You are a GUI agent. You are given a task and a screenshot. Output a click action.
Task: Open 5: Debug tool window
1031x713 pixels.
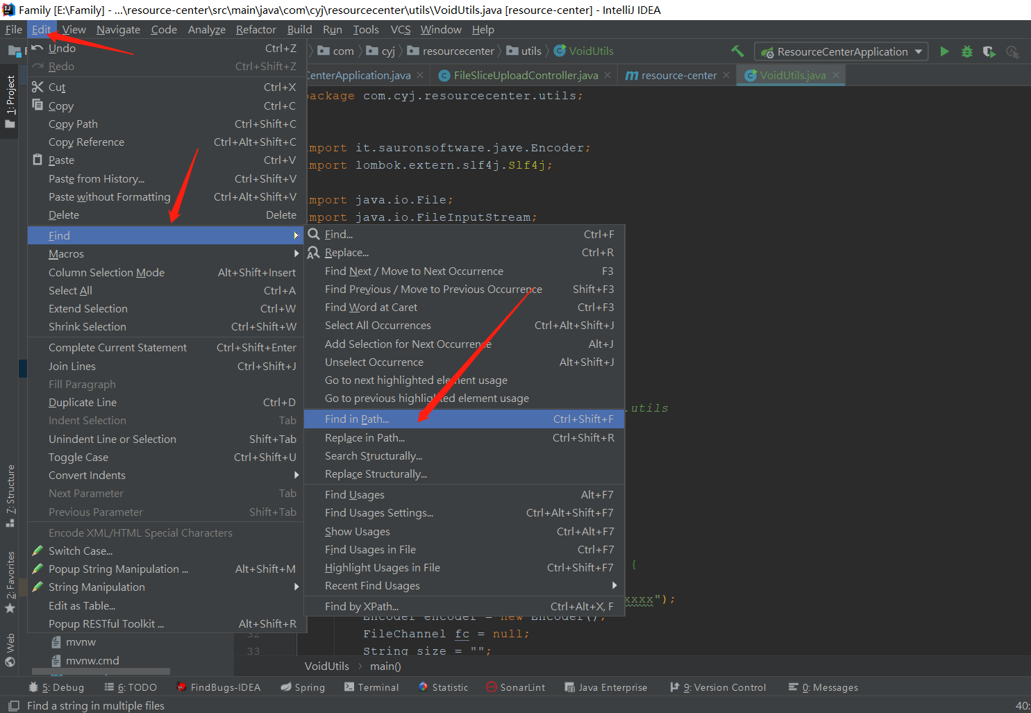[x=56, y=687]
